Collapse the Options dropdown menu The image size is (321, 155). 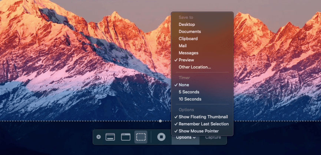tap(186, 138)
